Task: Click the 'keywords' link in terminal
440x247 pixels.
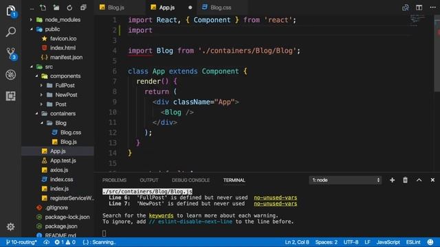Action: pos(161,215)
